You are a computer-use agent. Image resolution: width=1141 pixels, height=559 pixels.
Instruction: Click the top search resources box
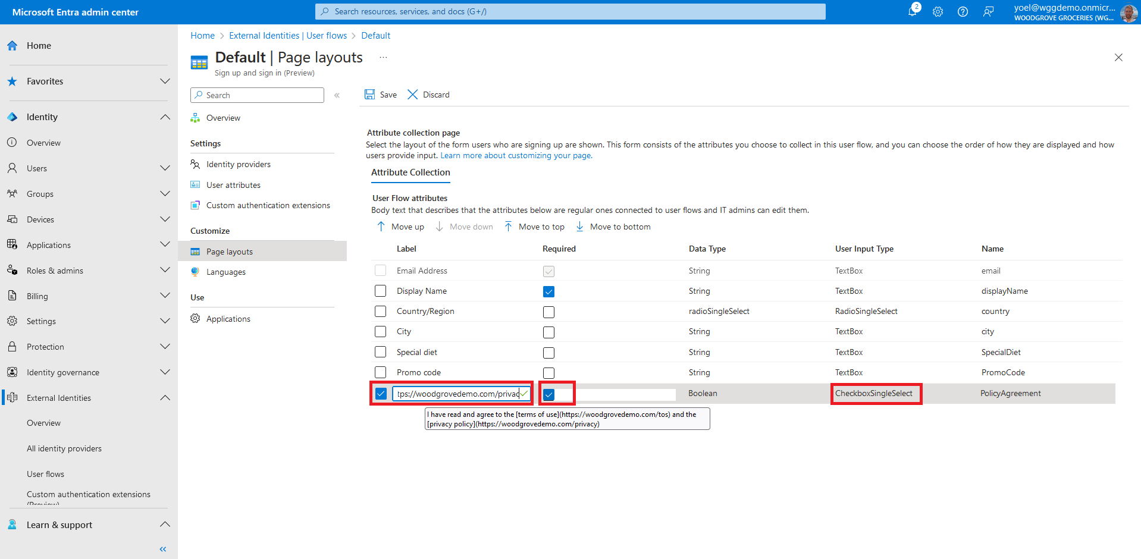(x=570, y=11)
